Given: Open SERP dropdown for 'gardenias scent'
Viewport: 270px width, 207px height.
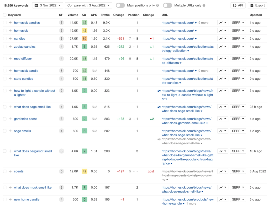Looking at the screenshot, I should (238, 119).
